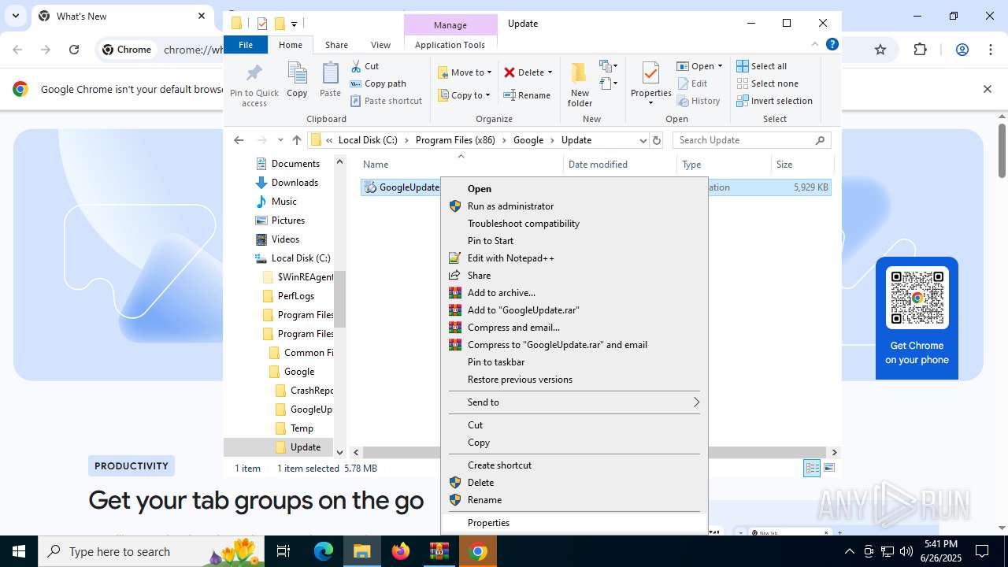Click Program Files (x86) in address path
Screen dimensions: 1008x567
click(x=455, y=140)
